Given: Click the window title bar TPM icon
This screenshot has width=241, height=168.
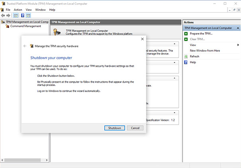Looking at the screenshot, I should [x=3, y=4].
